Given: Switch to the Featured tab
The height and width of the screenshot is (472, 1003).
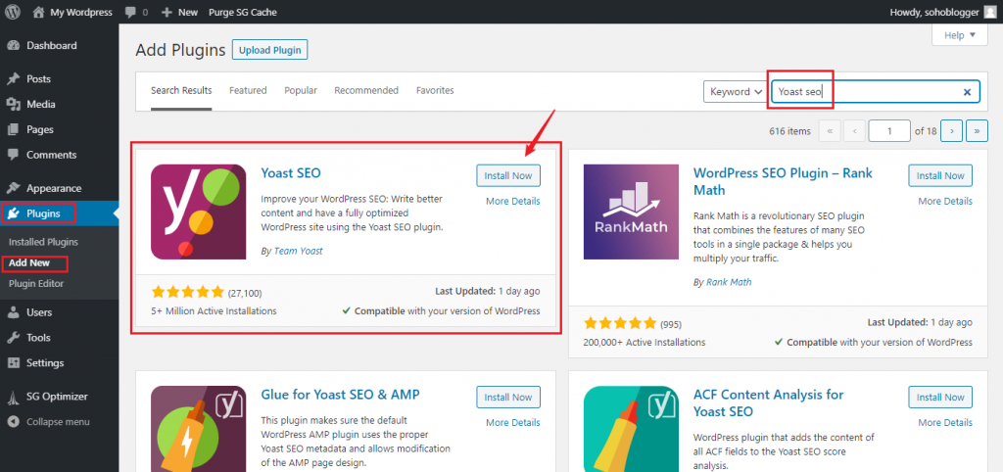Looking at the screenshot, I should pos(248,90).
